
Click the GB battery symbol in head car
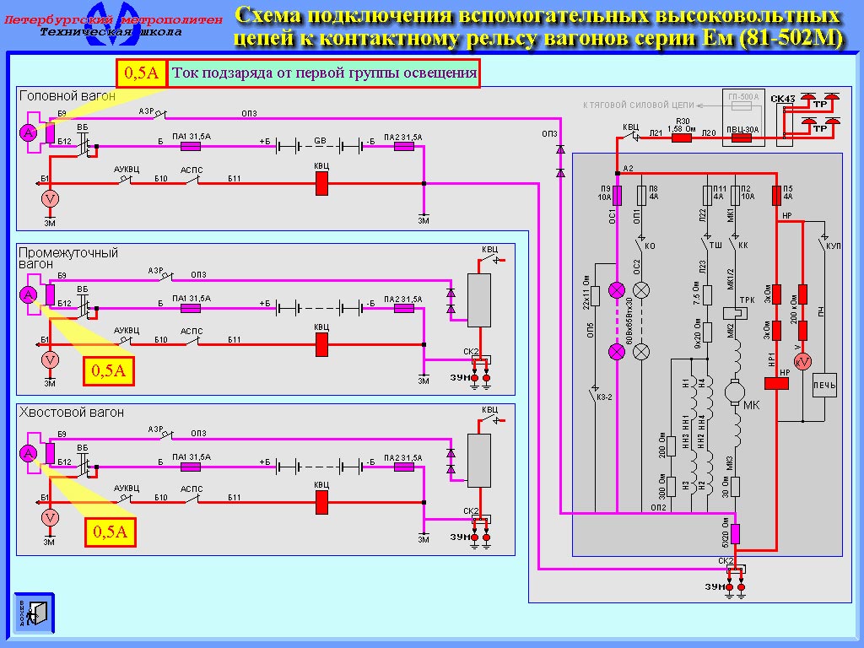point(320,146)
